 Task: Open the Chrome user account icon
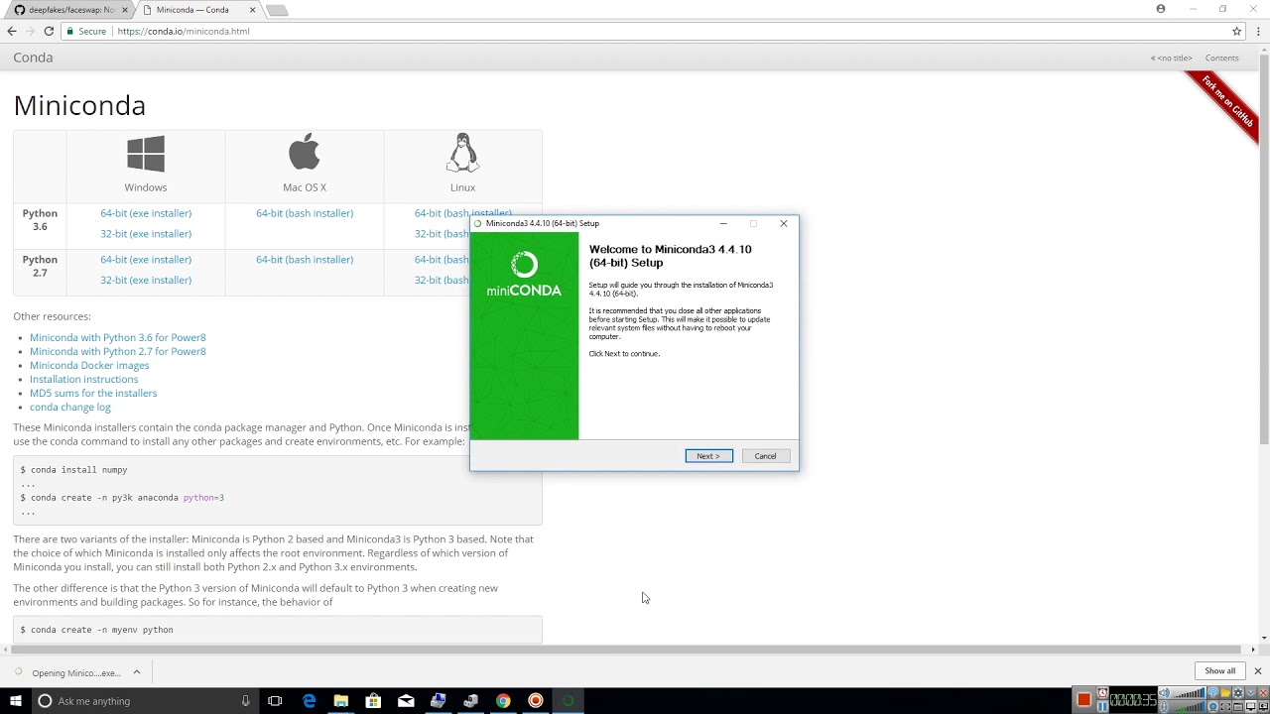(x=1161, y=9)
